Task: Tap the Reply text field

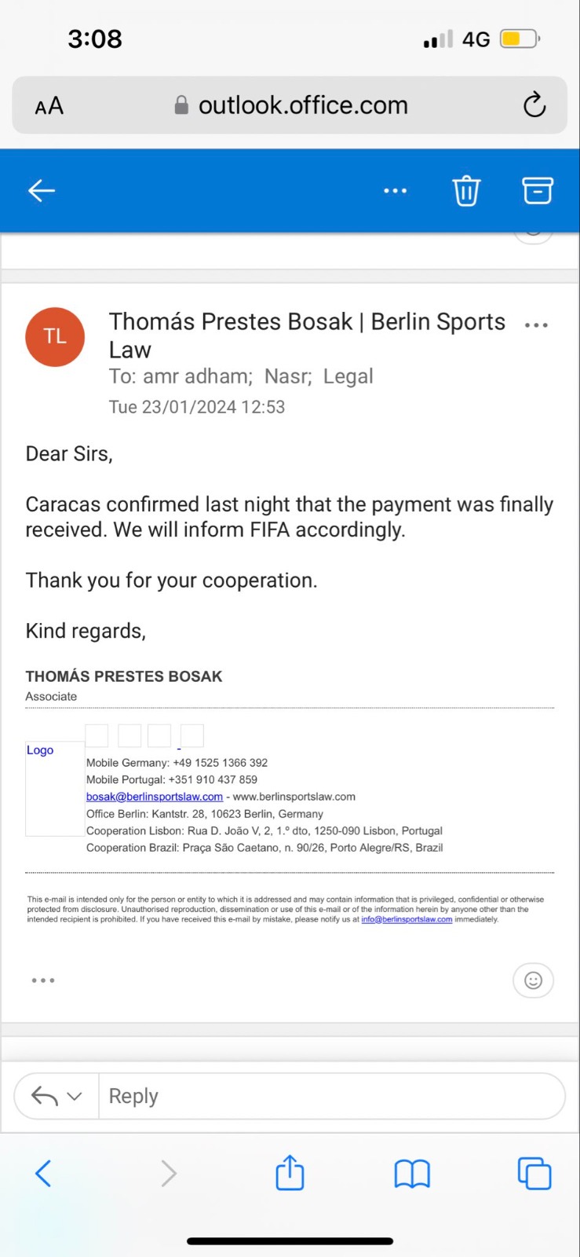Action: coord(330,1096)
